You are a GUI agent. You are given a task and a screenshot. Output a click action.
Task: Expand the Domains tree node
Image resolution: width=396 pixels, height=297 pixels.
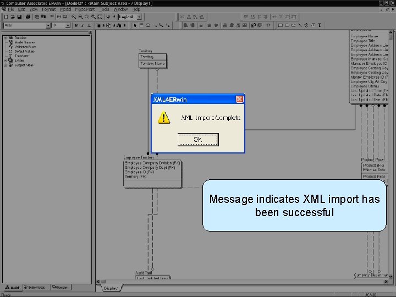click(x=5, y=37)
